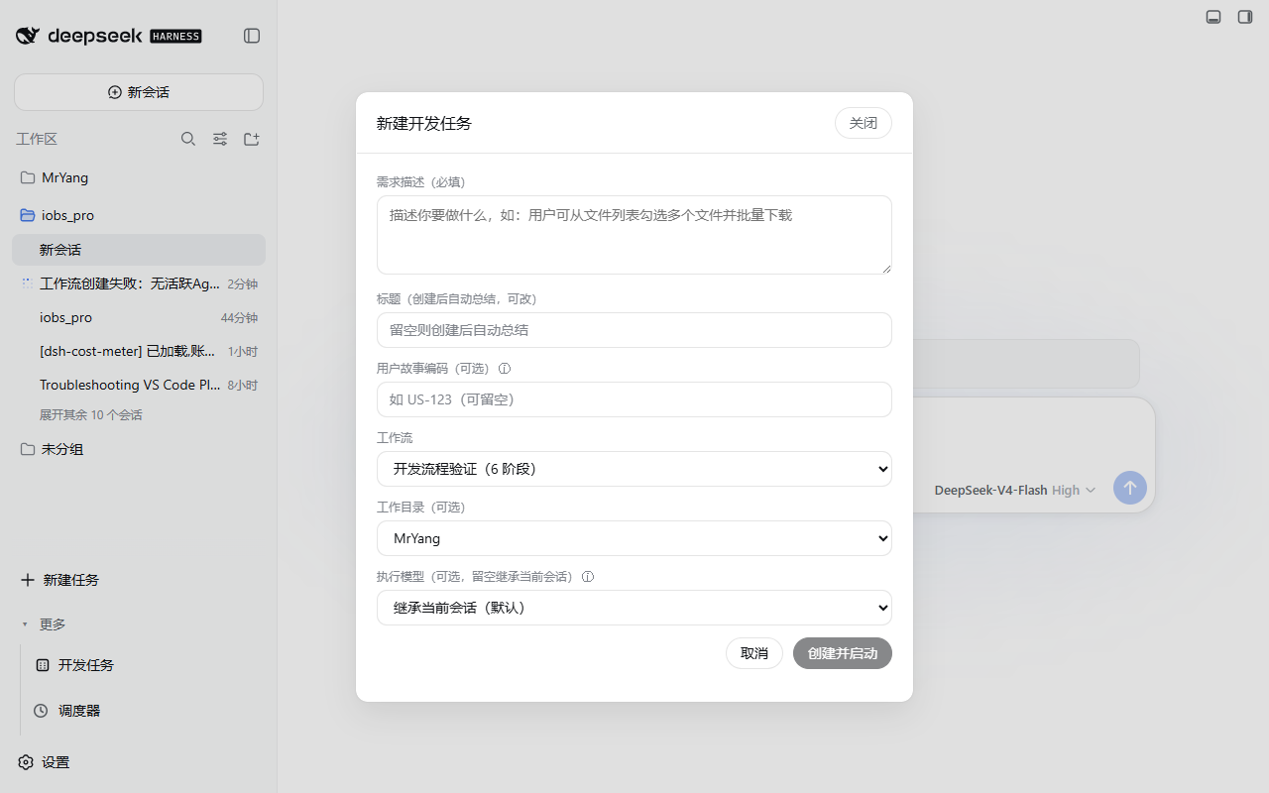This screenshot has width=1269, height=793.
Task: Start a 新会话 from the top button
Action: pos(139,92)
